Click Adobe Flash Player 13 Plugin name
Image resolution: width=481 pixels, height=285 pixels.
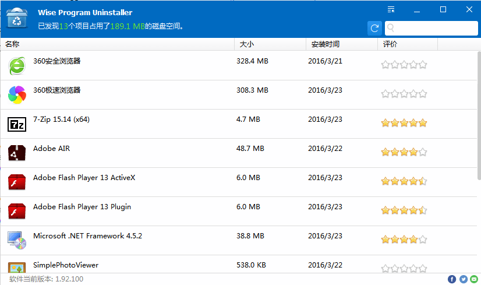[82, 207]
